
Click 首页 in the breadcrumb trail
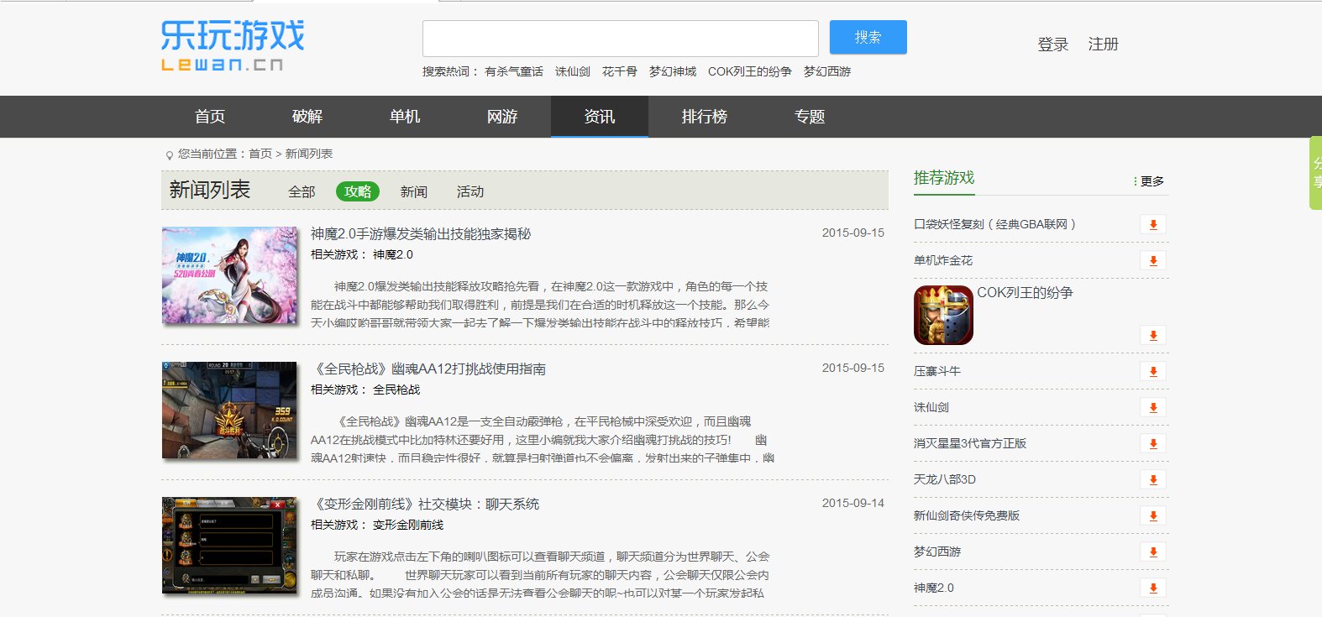pyautogui.click(x=260, y=154)
